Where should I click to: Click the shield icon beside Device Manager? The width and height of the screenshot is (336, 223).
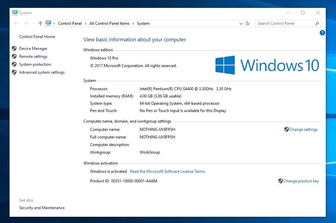(x=14, y=49)
